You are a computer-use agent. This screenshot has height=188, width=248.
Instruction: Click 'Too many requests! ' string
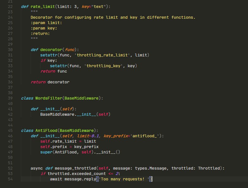[x=124, y=179]
